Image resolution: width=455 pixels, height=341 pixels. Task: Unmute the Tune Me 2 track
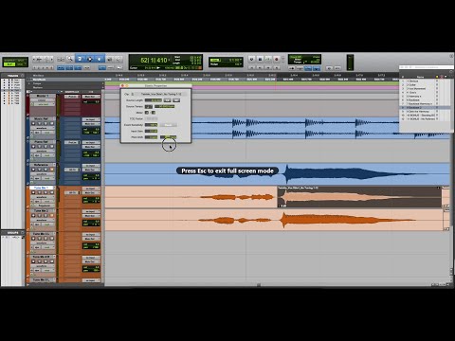(x=52, y=215)
